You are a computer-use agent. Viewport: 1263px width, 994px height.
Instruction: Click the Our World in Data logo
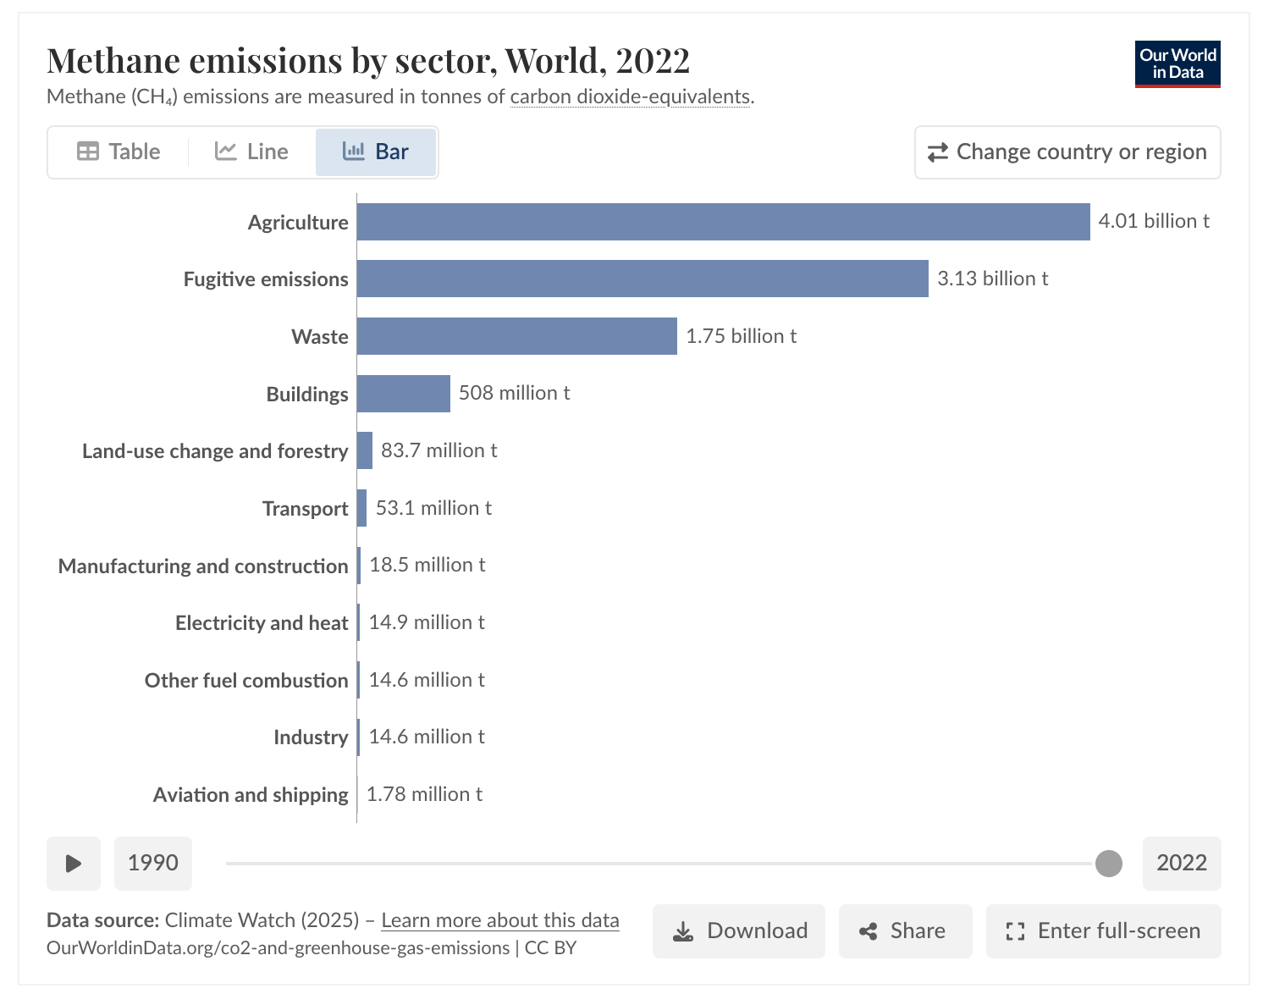[x=1177, y=64]
